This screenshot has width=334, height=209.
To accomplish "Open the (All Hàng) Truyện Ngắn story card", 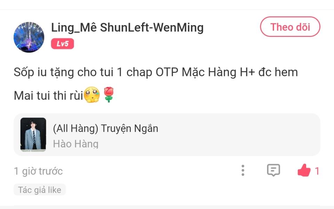I will tap(167, 134).
